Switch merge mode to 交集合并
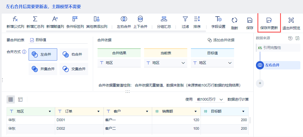The image size is (303, 137). [74, 69]
